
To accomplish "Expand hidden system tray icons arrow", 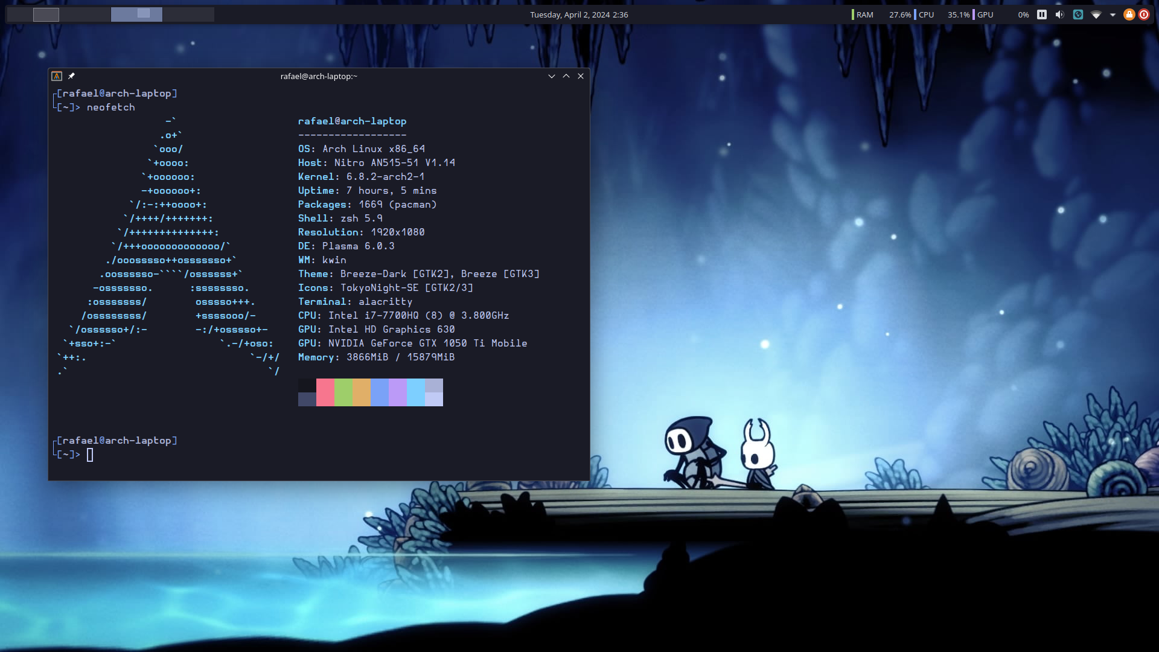I will tap(1113, 14).
